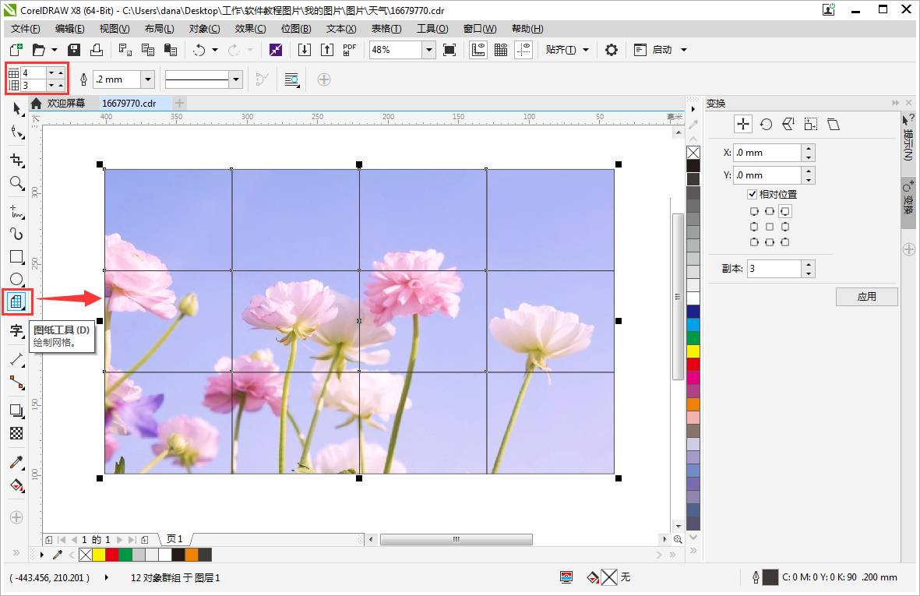The height and width of the screenshot is (596, 920).
Task: Select center anchor point checkbox
Action: pos(770,227)
